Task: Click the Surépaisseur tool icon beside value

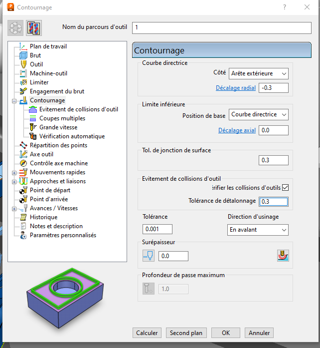Action: (148, 256)
